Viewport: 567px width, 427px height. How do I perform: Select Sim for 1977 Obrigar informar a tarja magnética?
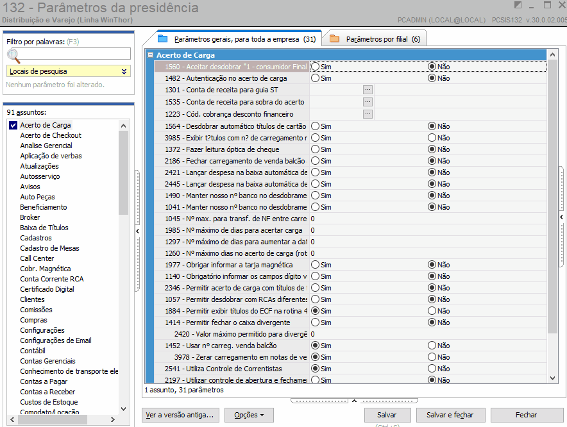(315, 265)
